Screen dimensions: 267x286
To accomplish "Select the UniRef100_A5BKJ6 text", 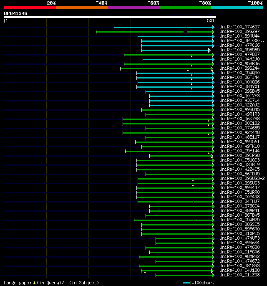I will (239, 63).
